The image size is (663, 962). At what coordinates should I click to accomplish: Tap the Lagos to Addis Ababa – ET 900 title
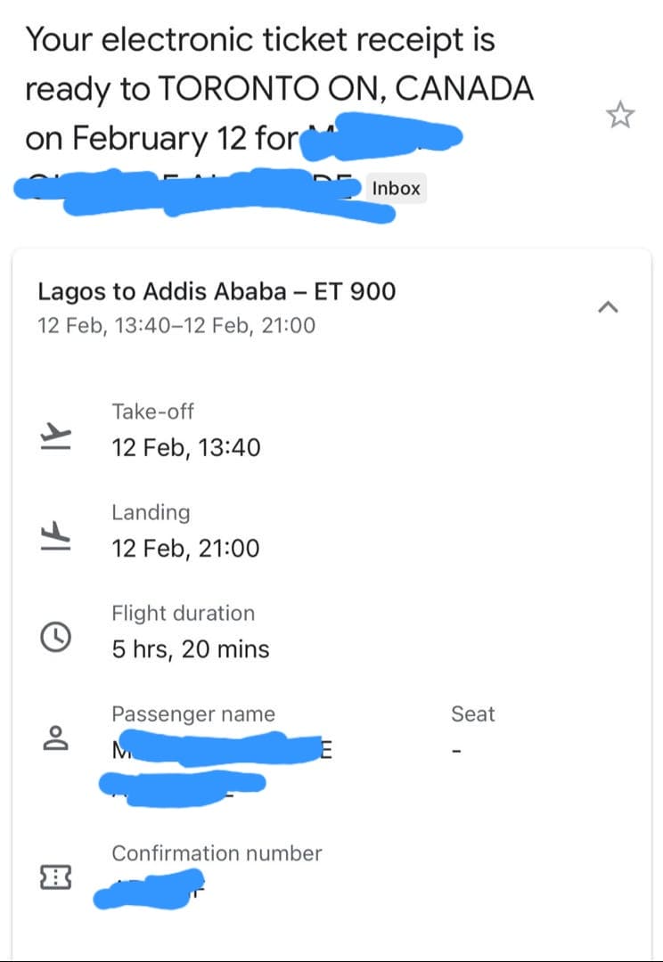[217, 291]
